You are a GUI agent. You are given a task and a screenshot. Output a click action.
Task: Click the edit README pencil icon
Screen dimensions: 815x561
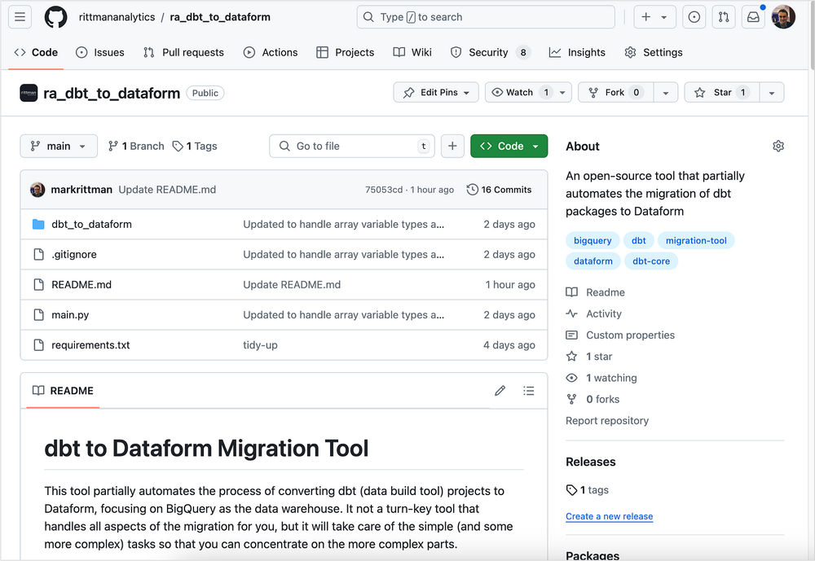pyautogui.click(x=500, y=391)
